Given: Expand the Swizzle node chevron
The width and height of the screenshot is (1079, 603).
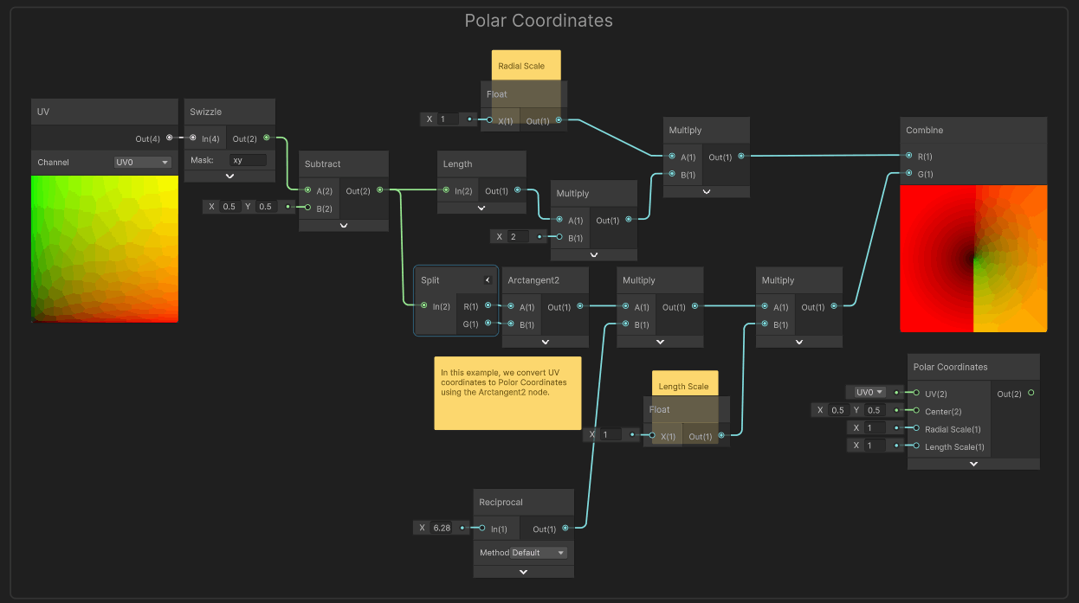Looking at the screenshot, I should 229,176.
